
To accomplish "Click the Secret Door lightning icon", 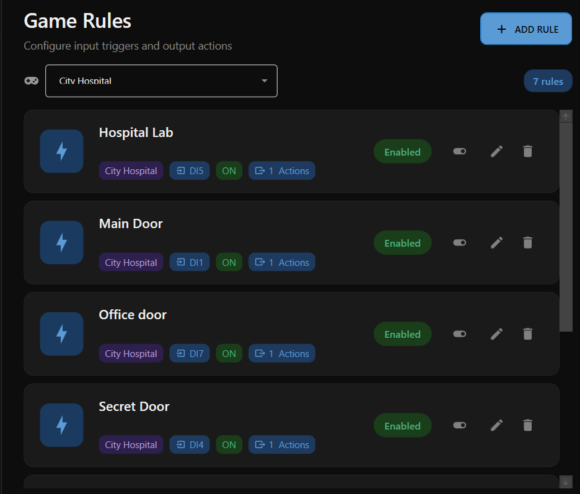I will (61, 425).
